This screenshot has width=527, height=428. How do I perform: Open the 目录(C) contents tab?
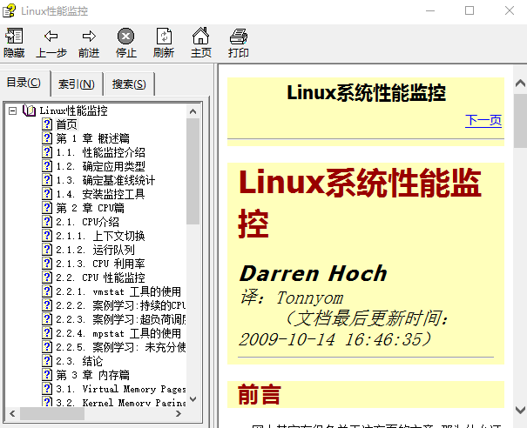(x=24, y=84)
